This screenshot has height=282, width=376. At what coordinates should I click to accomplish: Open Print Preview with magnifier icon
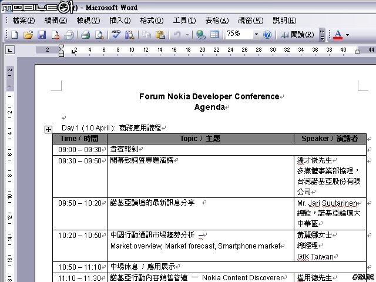coord(99,35)
